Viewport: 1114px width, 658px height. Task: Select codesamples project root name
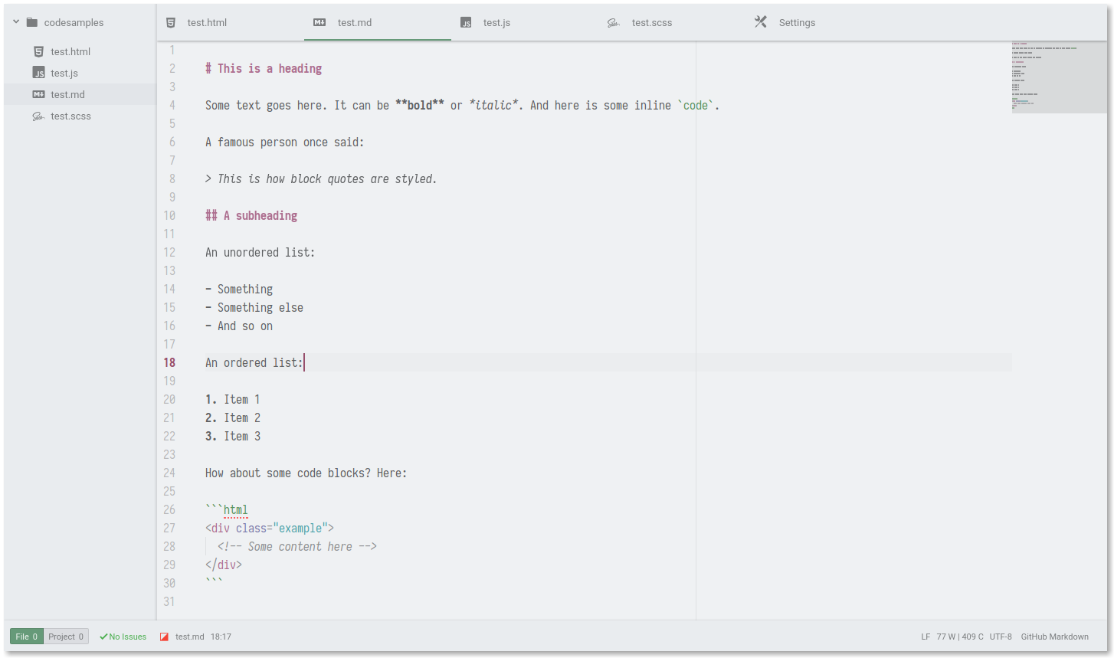coord(74,23)
